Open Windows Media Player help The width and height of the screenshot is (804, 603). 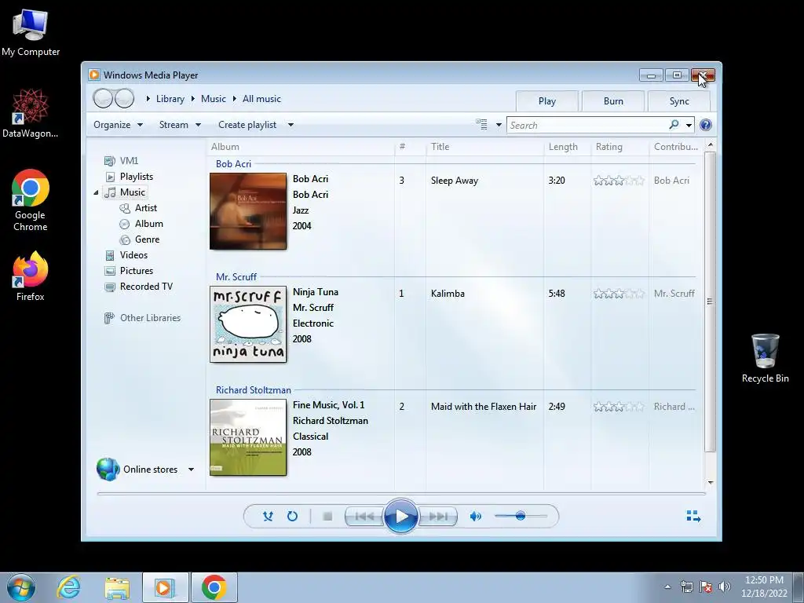tap(706, 125)
